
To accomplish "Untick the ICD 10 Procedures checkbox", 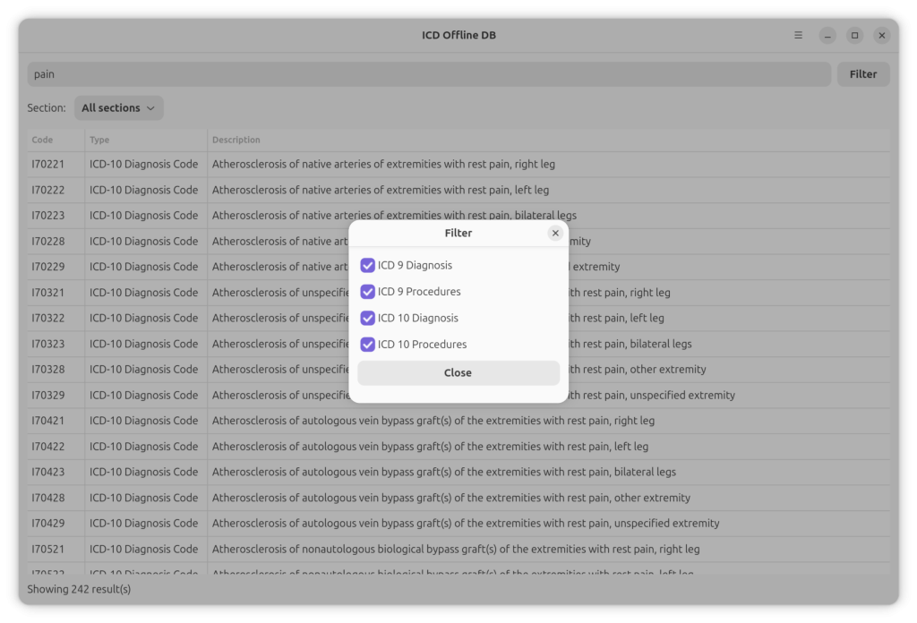I will pos(368,345).
